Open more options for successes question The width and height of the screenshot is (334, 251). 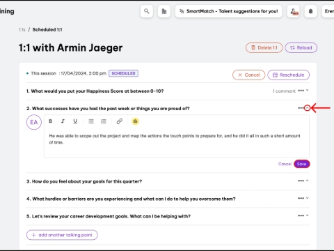coord(301,108)
